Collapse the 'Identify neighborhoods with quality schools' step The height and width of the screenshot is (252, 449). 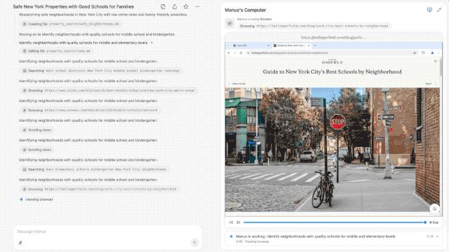click(152, 43)
